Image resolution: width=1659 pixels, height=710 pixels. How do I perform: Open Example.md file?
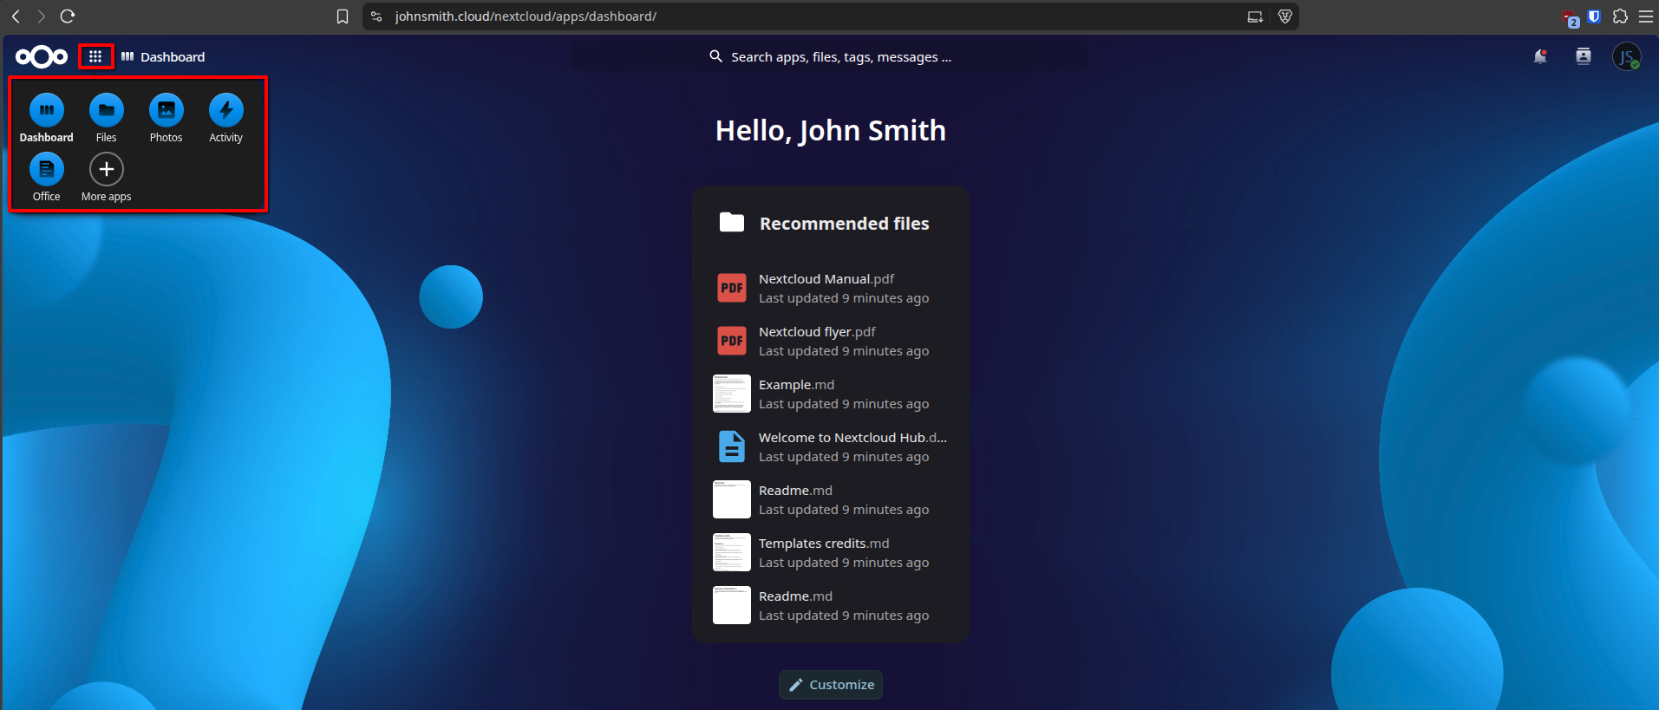[831, 394]
